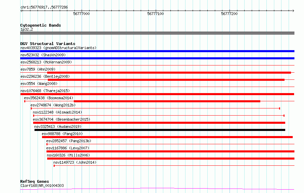Click the thick red Ahn2009 bar

click(169, 73)
